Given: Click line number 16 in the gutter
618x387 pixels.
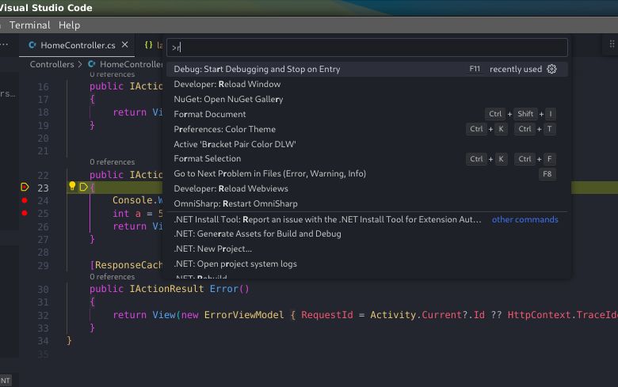Looking at the screenshot, I should tap(44, 86).
